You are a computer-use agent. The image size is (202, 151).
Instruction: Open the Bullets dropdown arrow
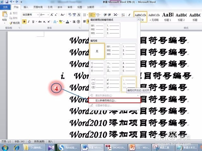(88, 15)
